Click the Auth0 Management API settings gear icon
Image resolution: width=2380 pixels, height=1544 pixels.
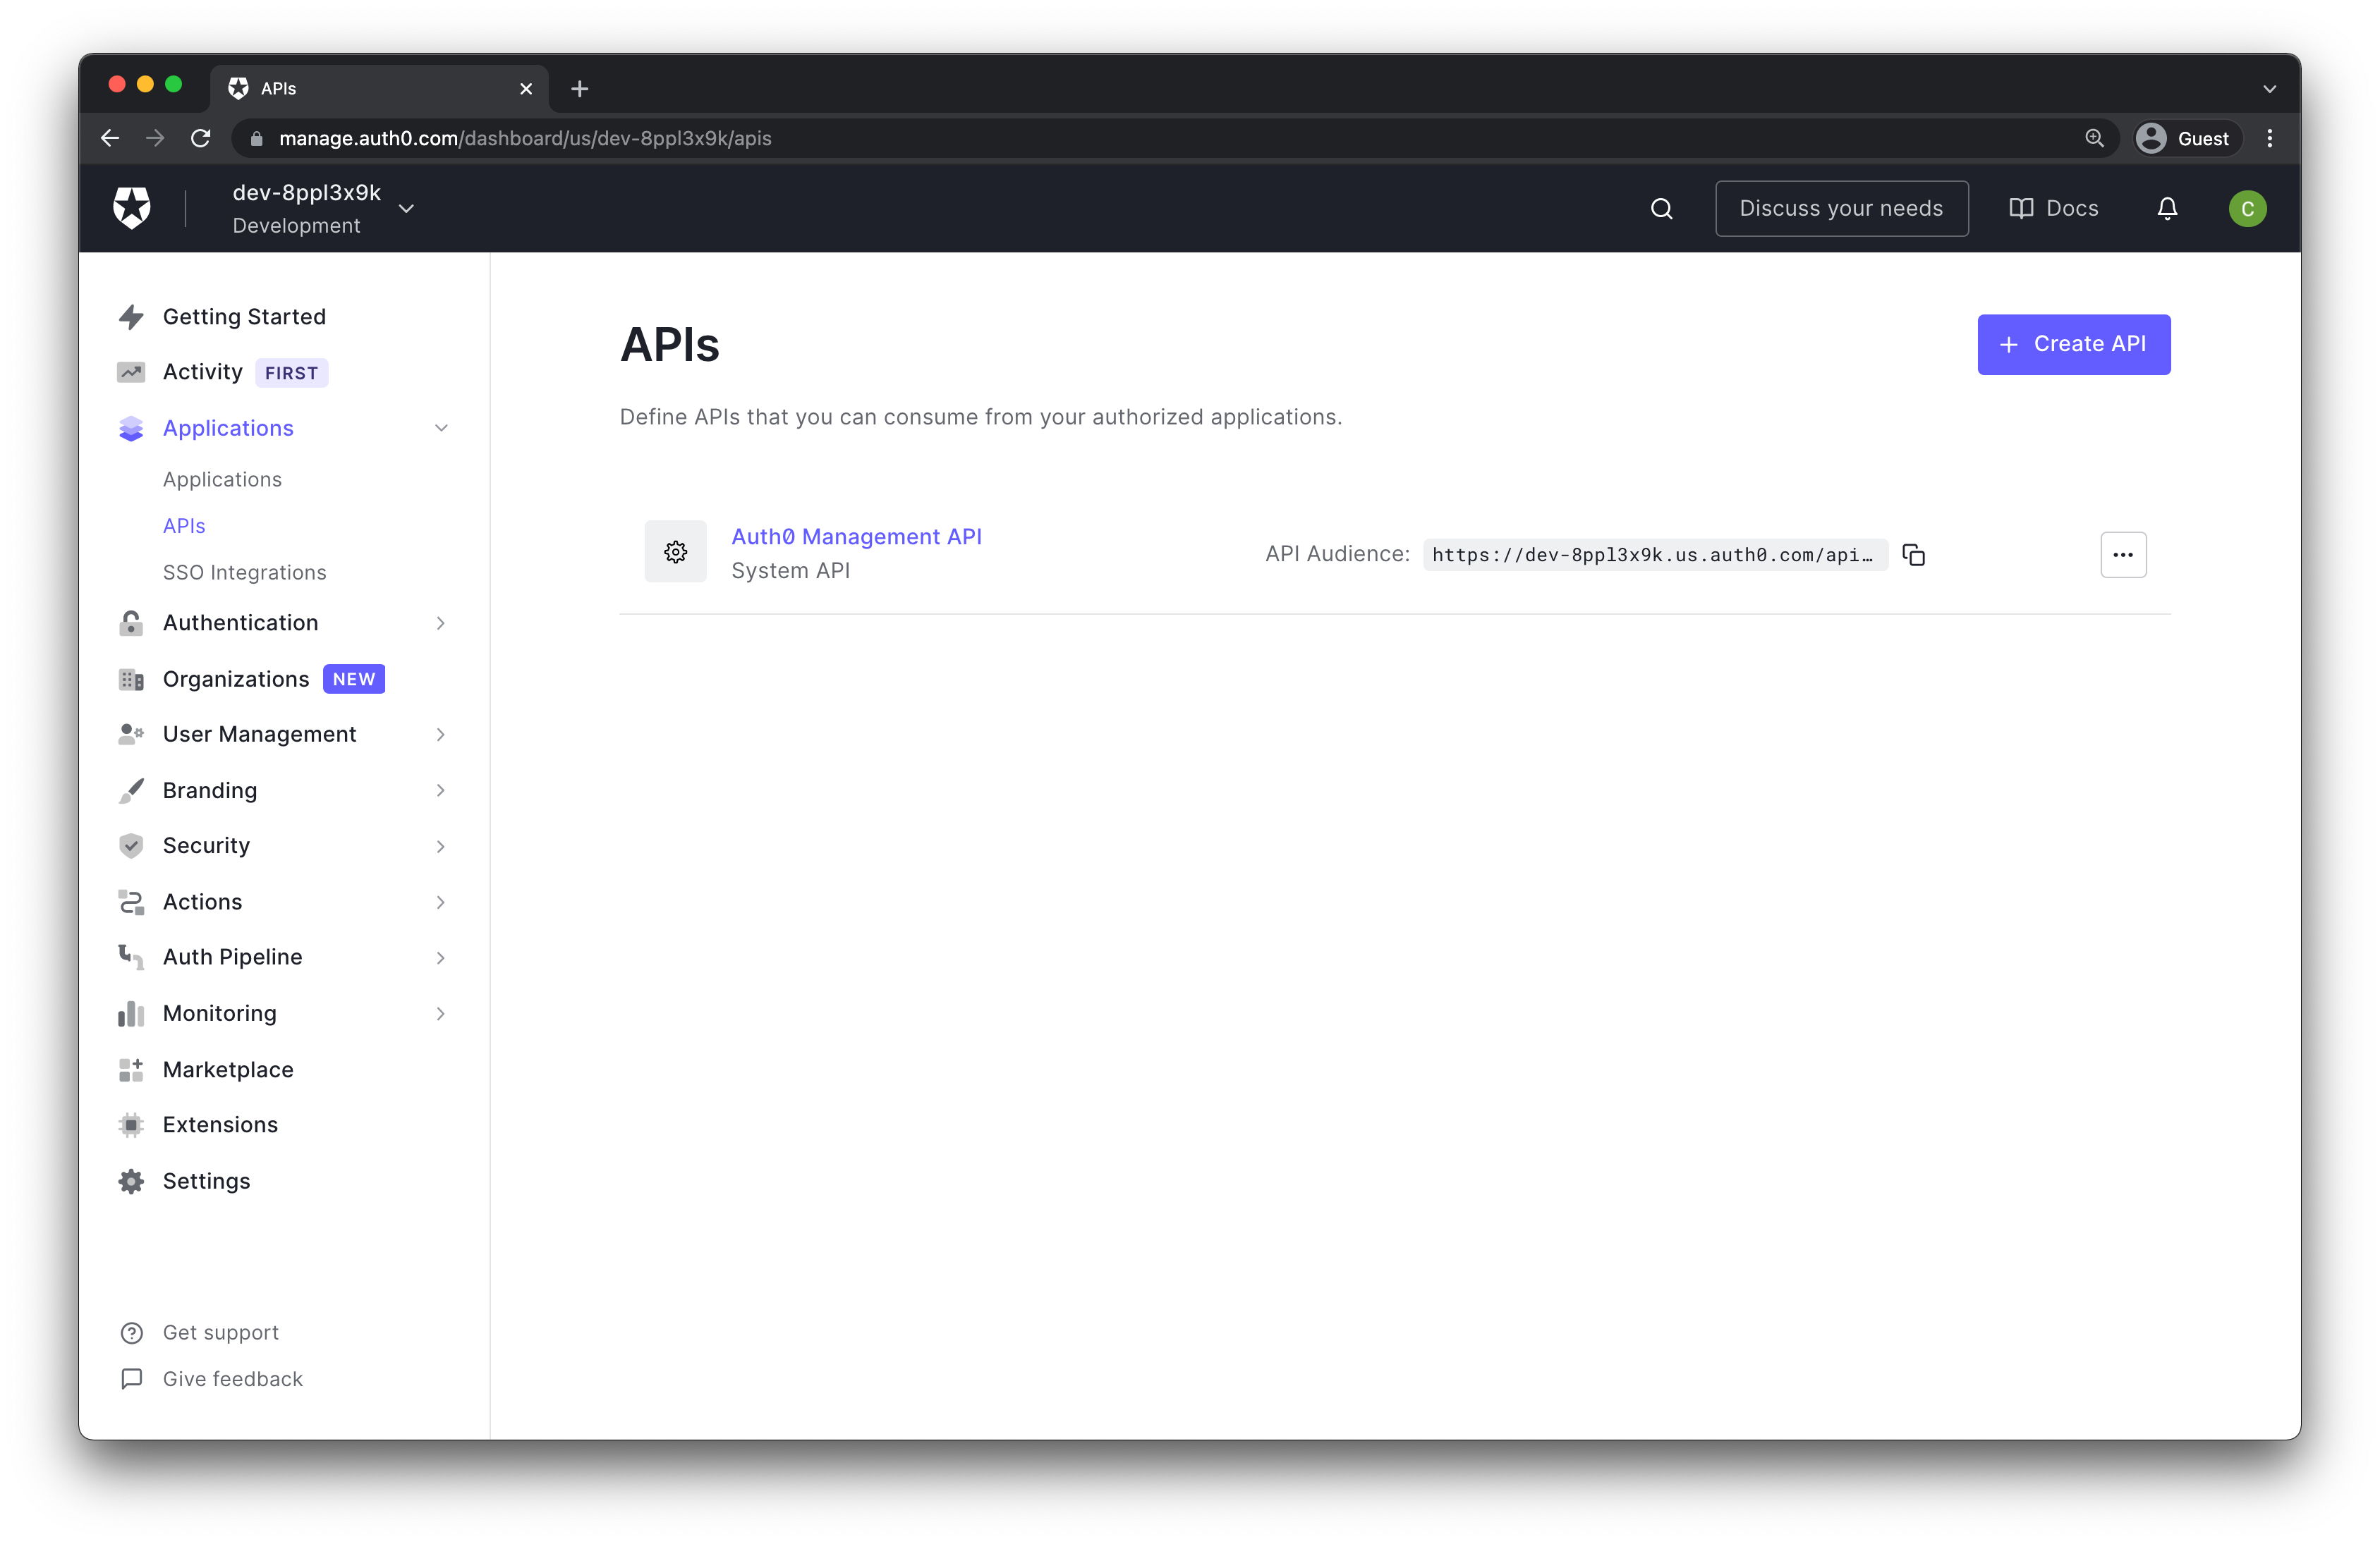(x=673, y=551)
